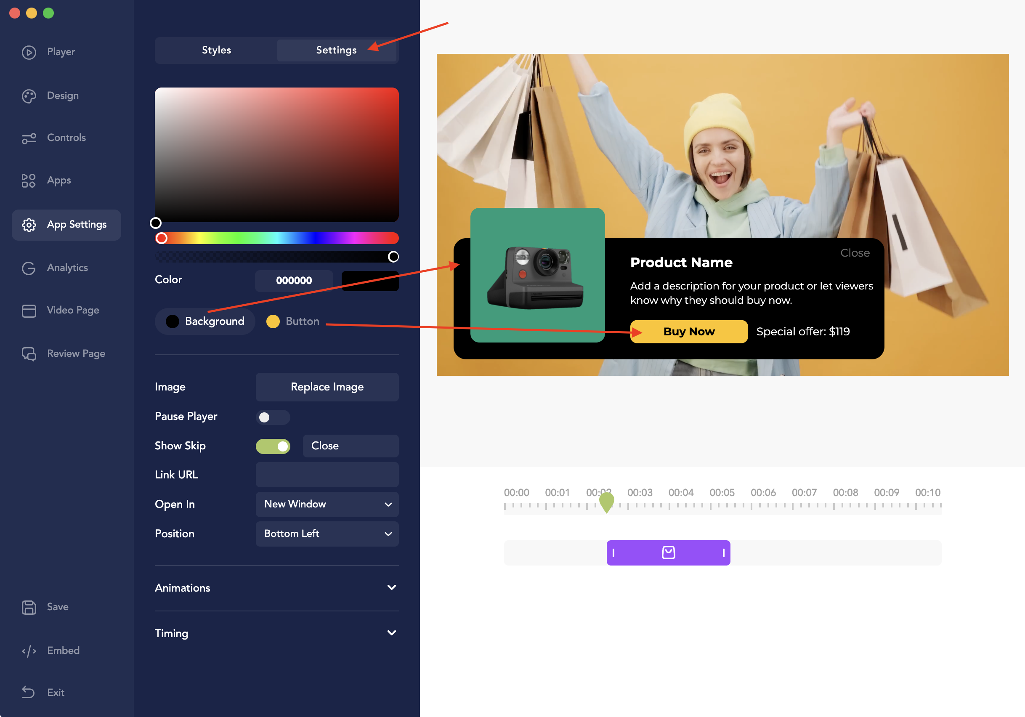Select the Background color target
The height and width of the screenshot is (717, 1025).
[205, 321]
